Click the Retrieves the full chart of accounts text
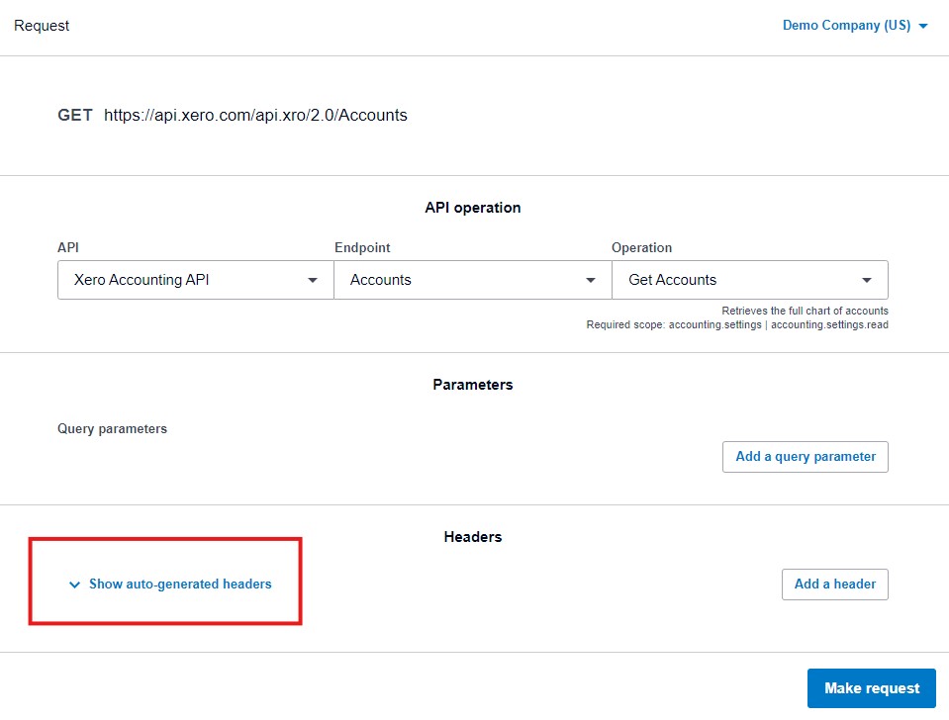The height and width of the screenshot is (720, 949). 805,311
